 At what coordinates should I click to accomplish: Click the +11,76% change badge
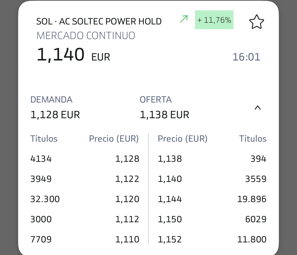pos(214,20)
